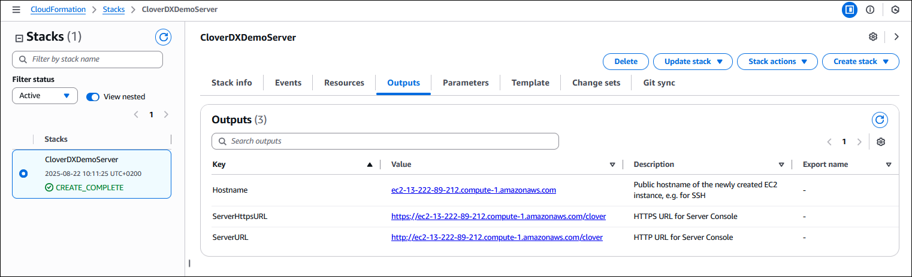Open the ServerHttpsURL https link

499,217
